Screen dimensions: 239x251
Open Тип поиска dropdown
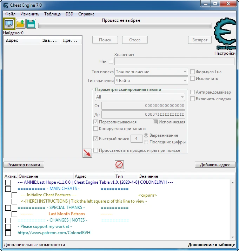click(151, 72)
